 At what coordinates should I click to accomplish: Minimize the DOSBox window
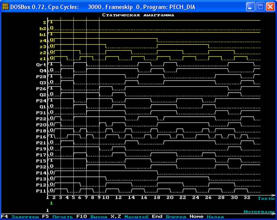click(x=251, y=6)
